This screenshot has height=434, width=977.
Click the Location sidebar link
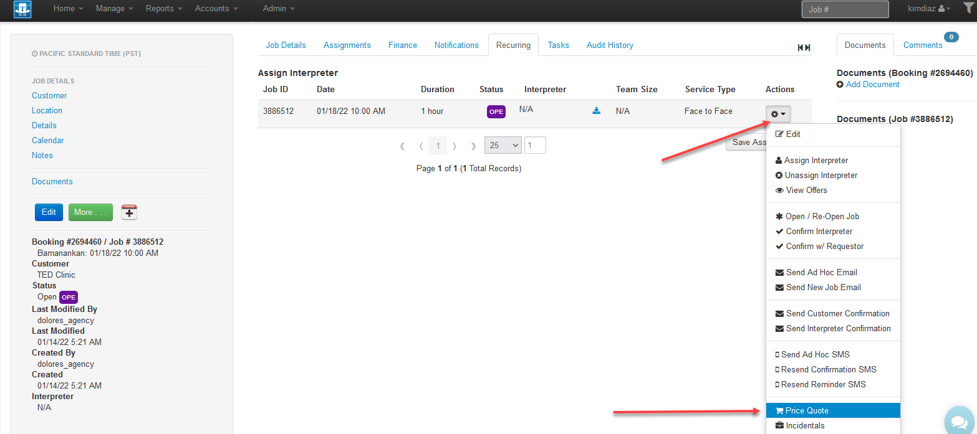47,110
